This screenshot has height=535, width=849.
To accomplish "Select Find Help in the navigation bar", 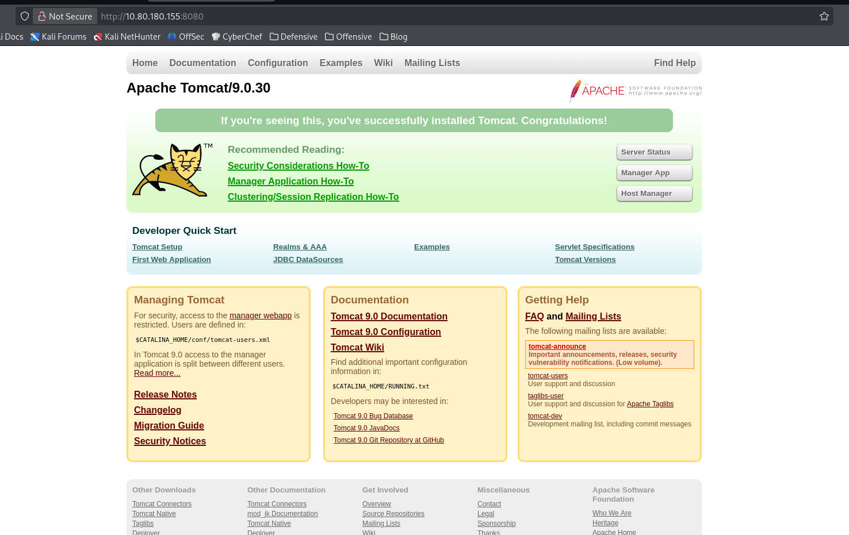I will [x=674, y=63].
